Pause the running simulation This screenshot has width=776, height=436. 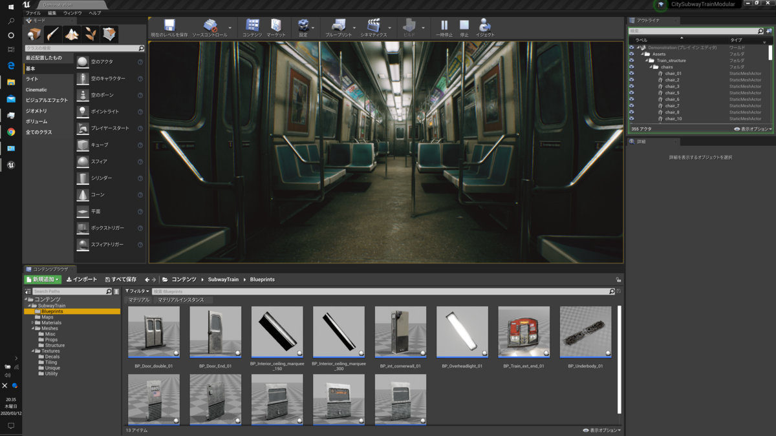pos(444,25)
